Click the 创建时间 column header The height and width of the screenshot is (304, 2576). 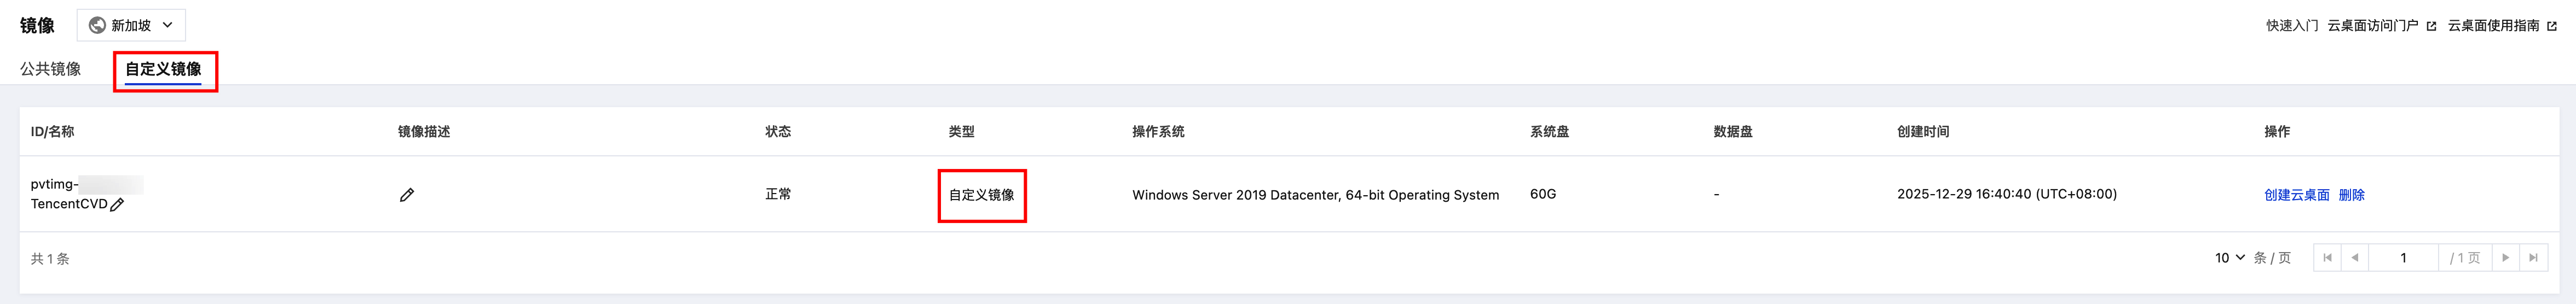click(x=1922, y=132)
